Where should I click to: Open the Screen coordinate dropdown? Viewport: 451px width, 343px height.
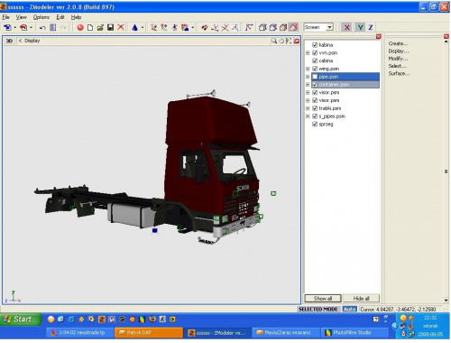click(x=329, y=27)
